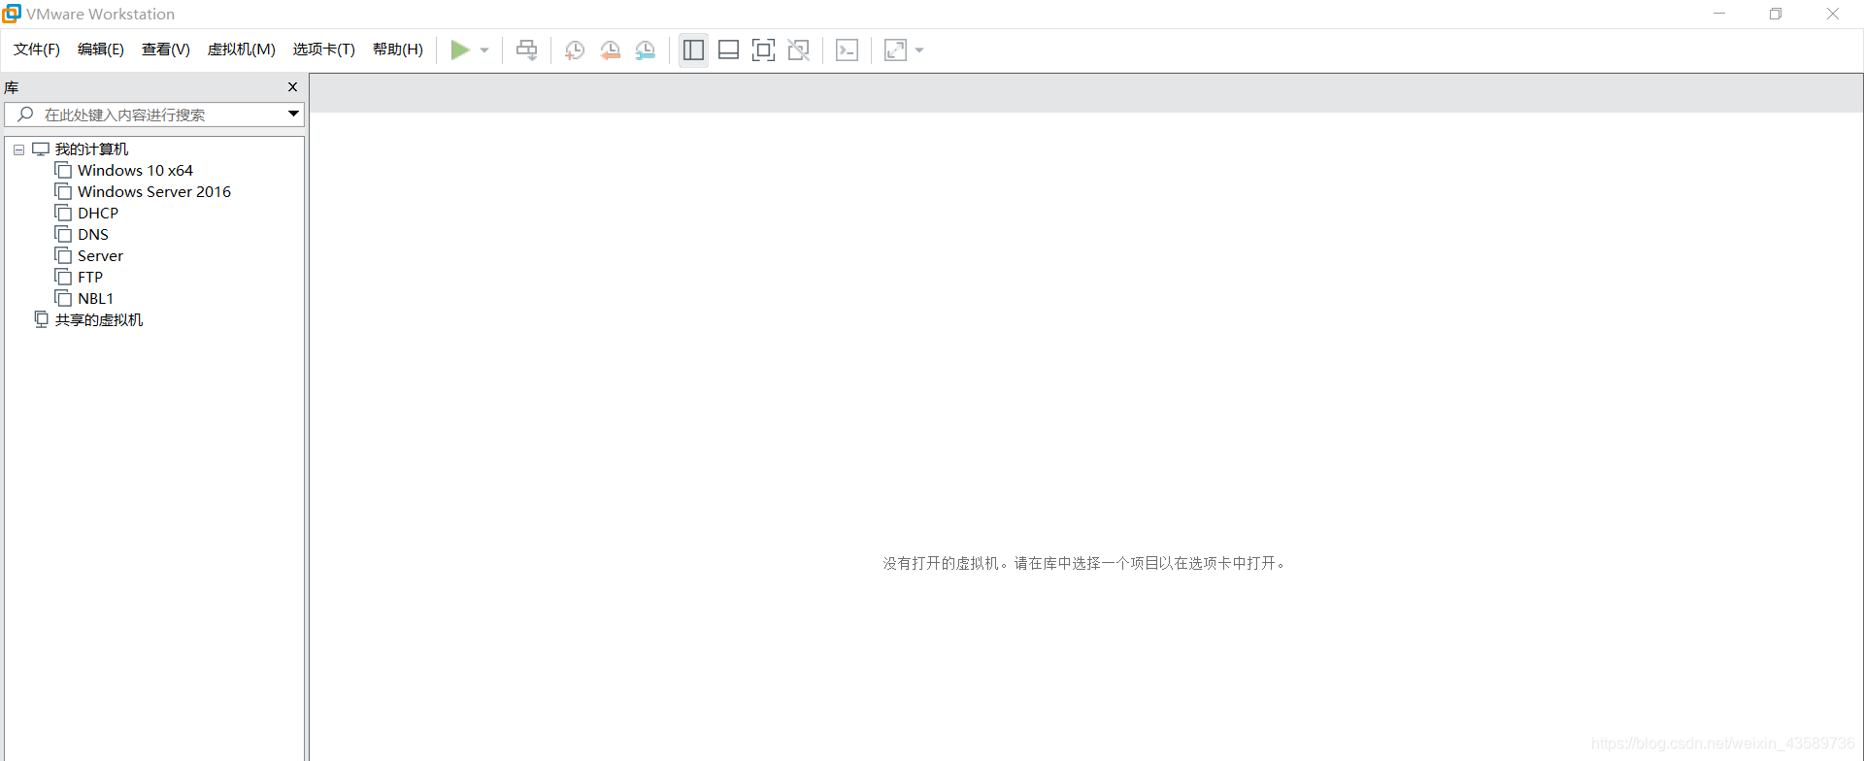Image resolution: width=1864 pixels, height=761 pixels.
Task: Revert to the previous snapshot
Action: pyautogui.click(x=611, y=50)
